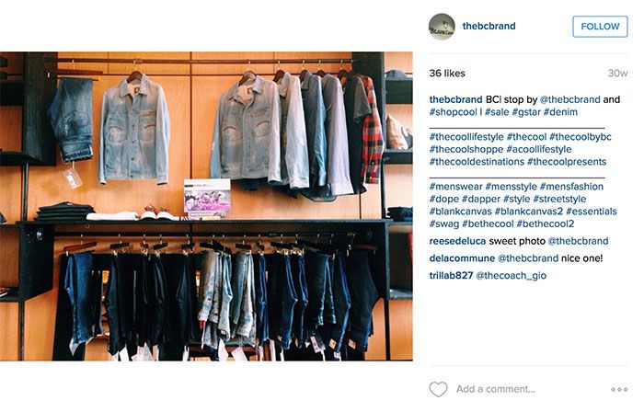Visit reesedeluca's profile from the comment
The height and width of the screenshot is (412, 644).
[x=457, y=241]
